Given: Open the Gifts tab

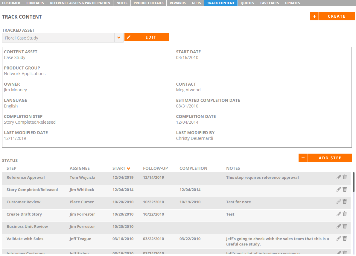Looking at the screenshot, I should (x=196, y=3).
